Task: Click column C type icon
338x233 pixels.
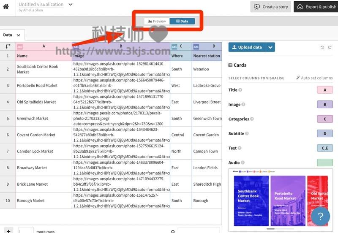Action: [x=174, y=46]
